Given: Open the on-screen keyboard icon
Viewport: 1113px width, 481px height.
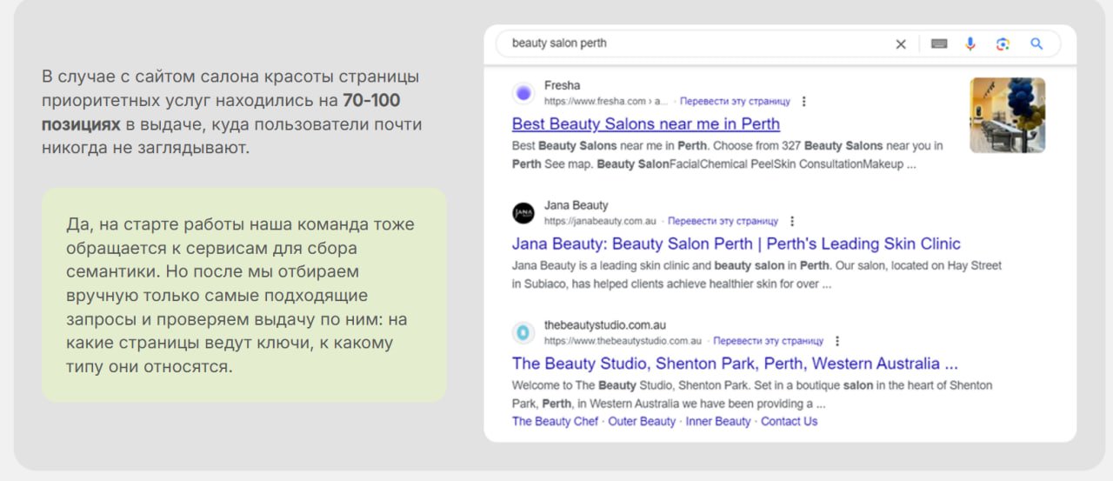Looking at the screenshot, I should pyautogui.click(x=939, y=44).
